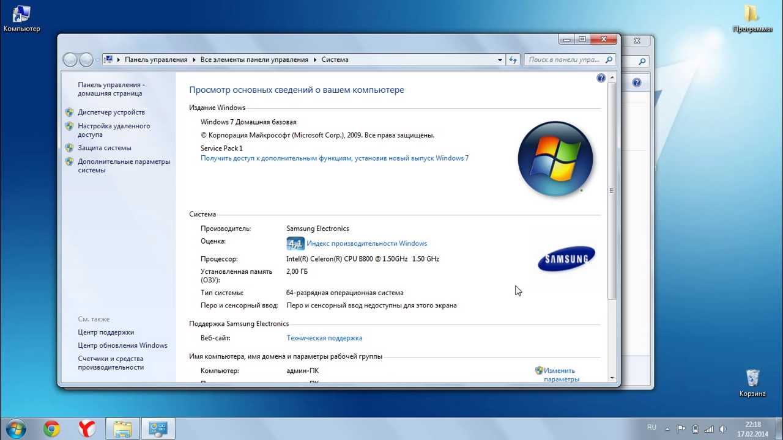Click the help icon in the background window
The height and width of the screenshot is (440, 783).
(637, 82)
